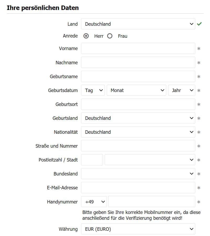
Task: Open the Nationalität dropdown
Action: click(138, 132)
